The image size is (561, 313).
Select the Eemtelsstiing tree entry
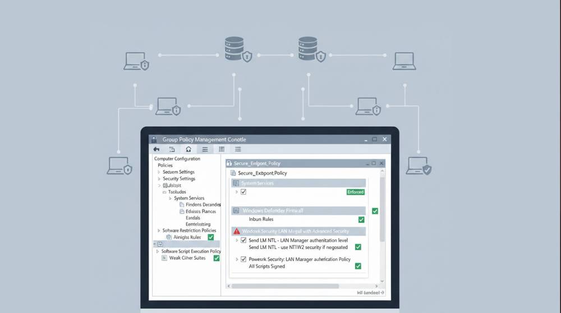click(x=198, y=224)
